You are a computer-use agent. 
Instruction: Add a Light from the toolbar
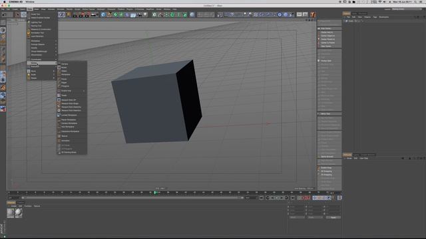145,15
